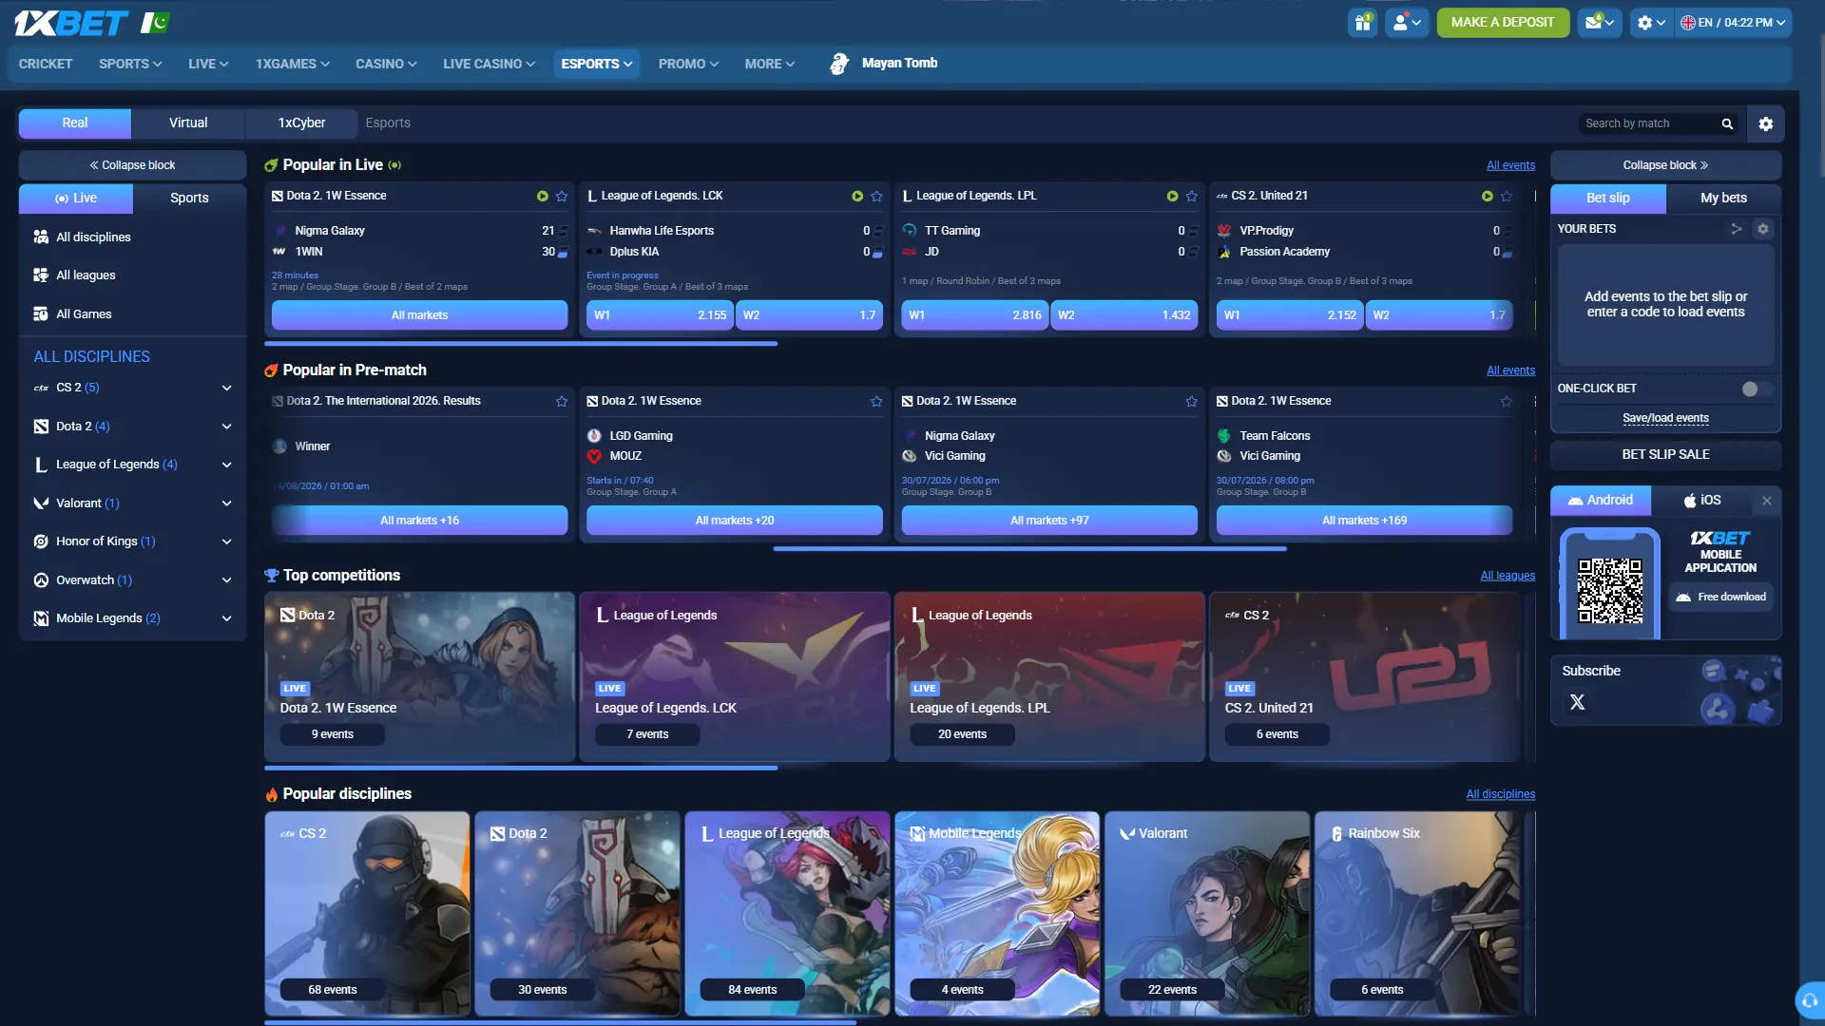Screen dimensions: 1825x1026
Task: Select the My bets tab
Action: pyautogui.click(x=1723, y=199)
